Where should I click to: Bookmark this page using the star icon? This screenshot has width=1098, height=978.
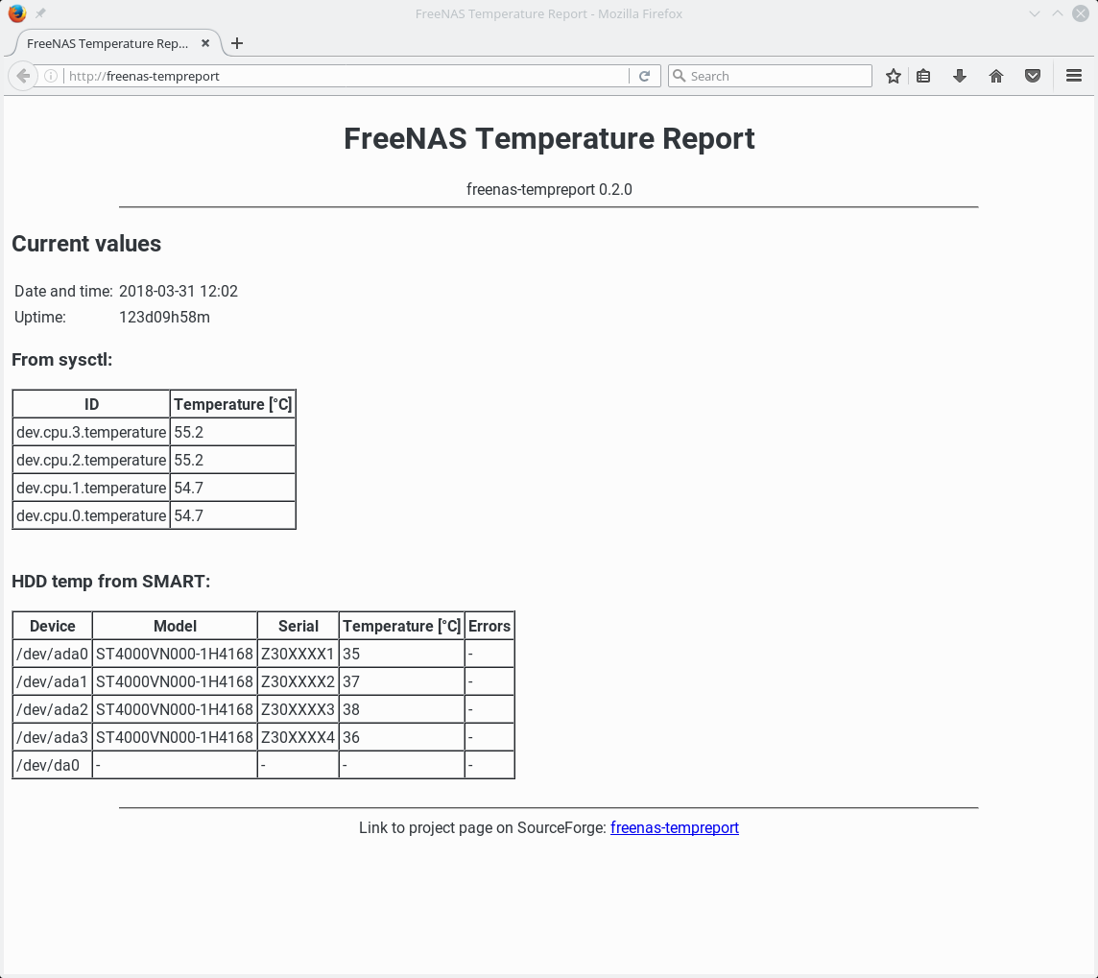click(893, 75)
